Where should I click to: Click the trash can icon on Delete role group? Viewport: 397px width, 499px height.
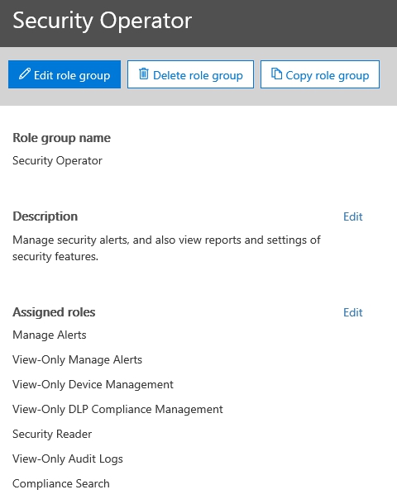(144, 74)
